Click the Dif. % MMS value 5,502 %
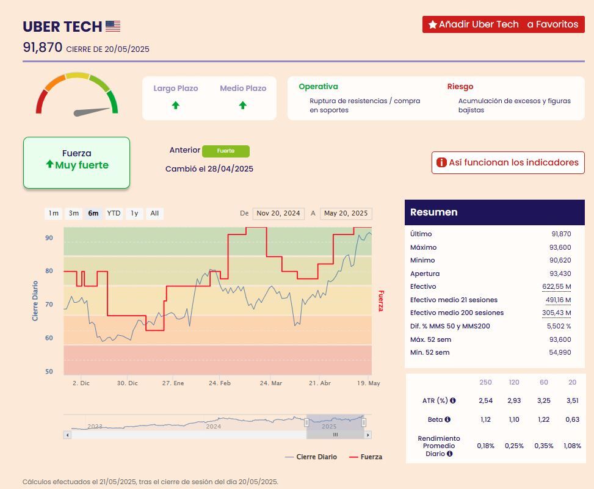 (x=559, y=326)
